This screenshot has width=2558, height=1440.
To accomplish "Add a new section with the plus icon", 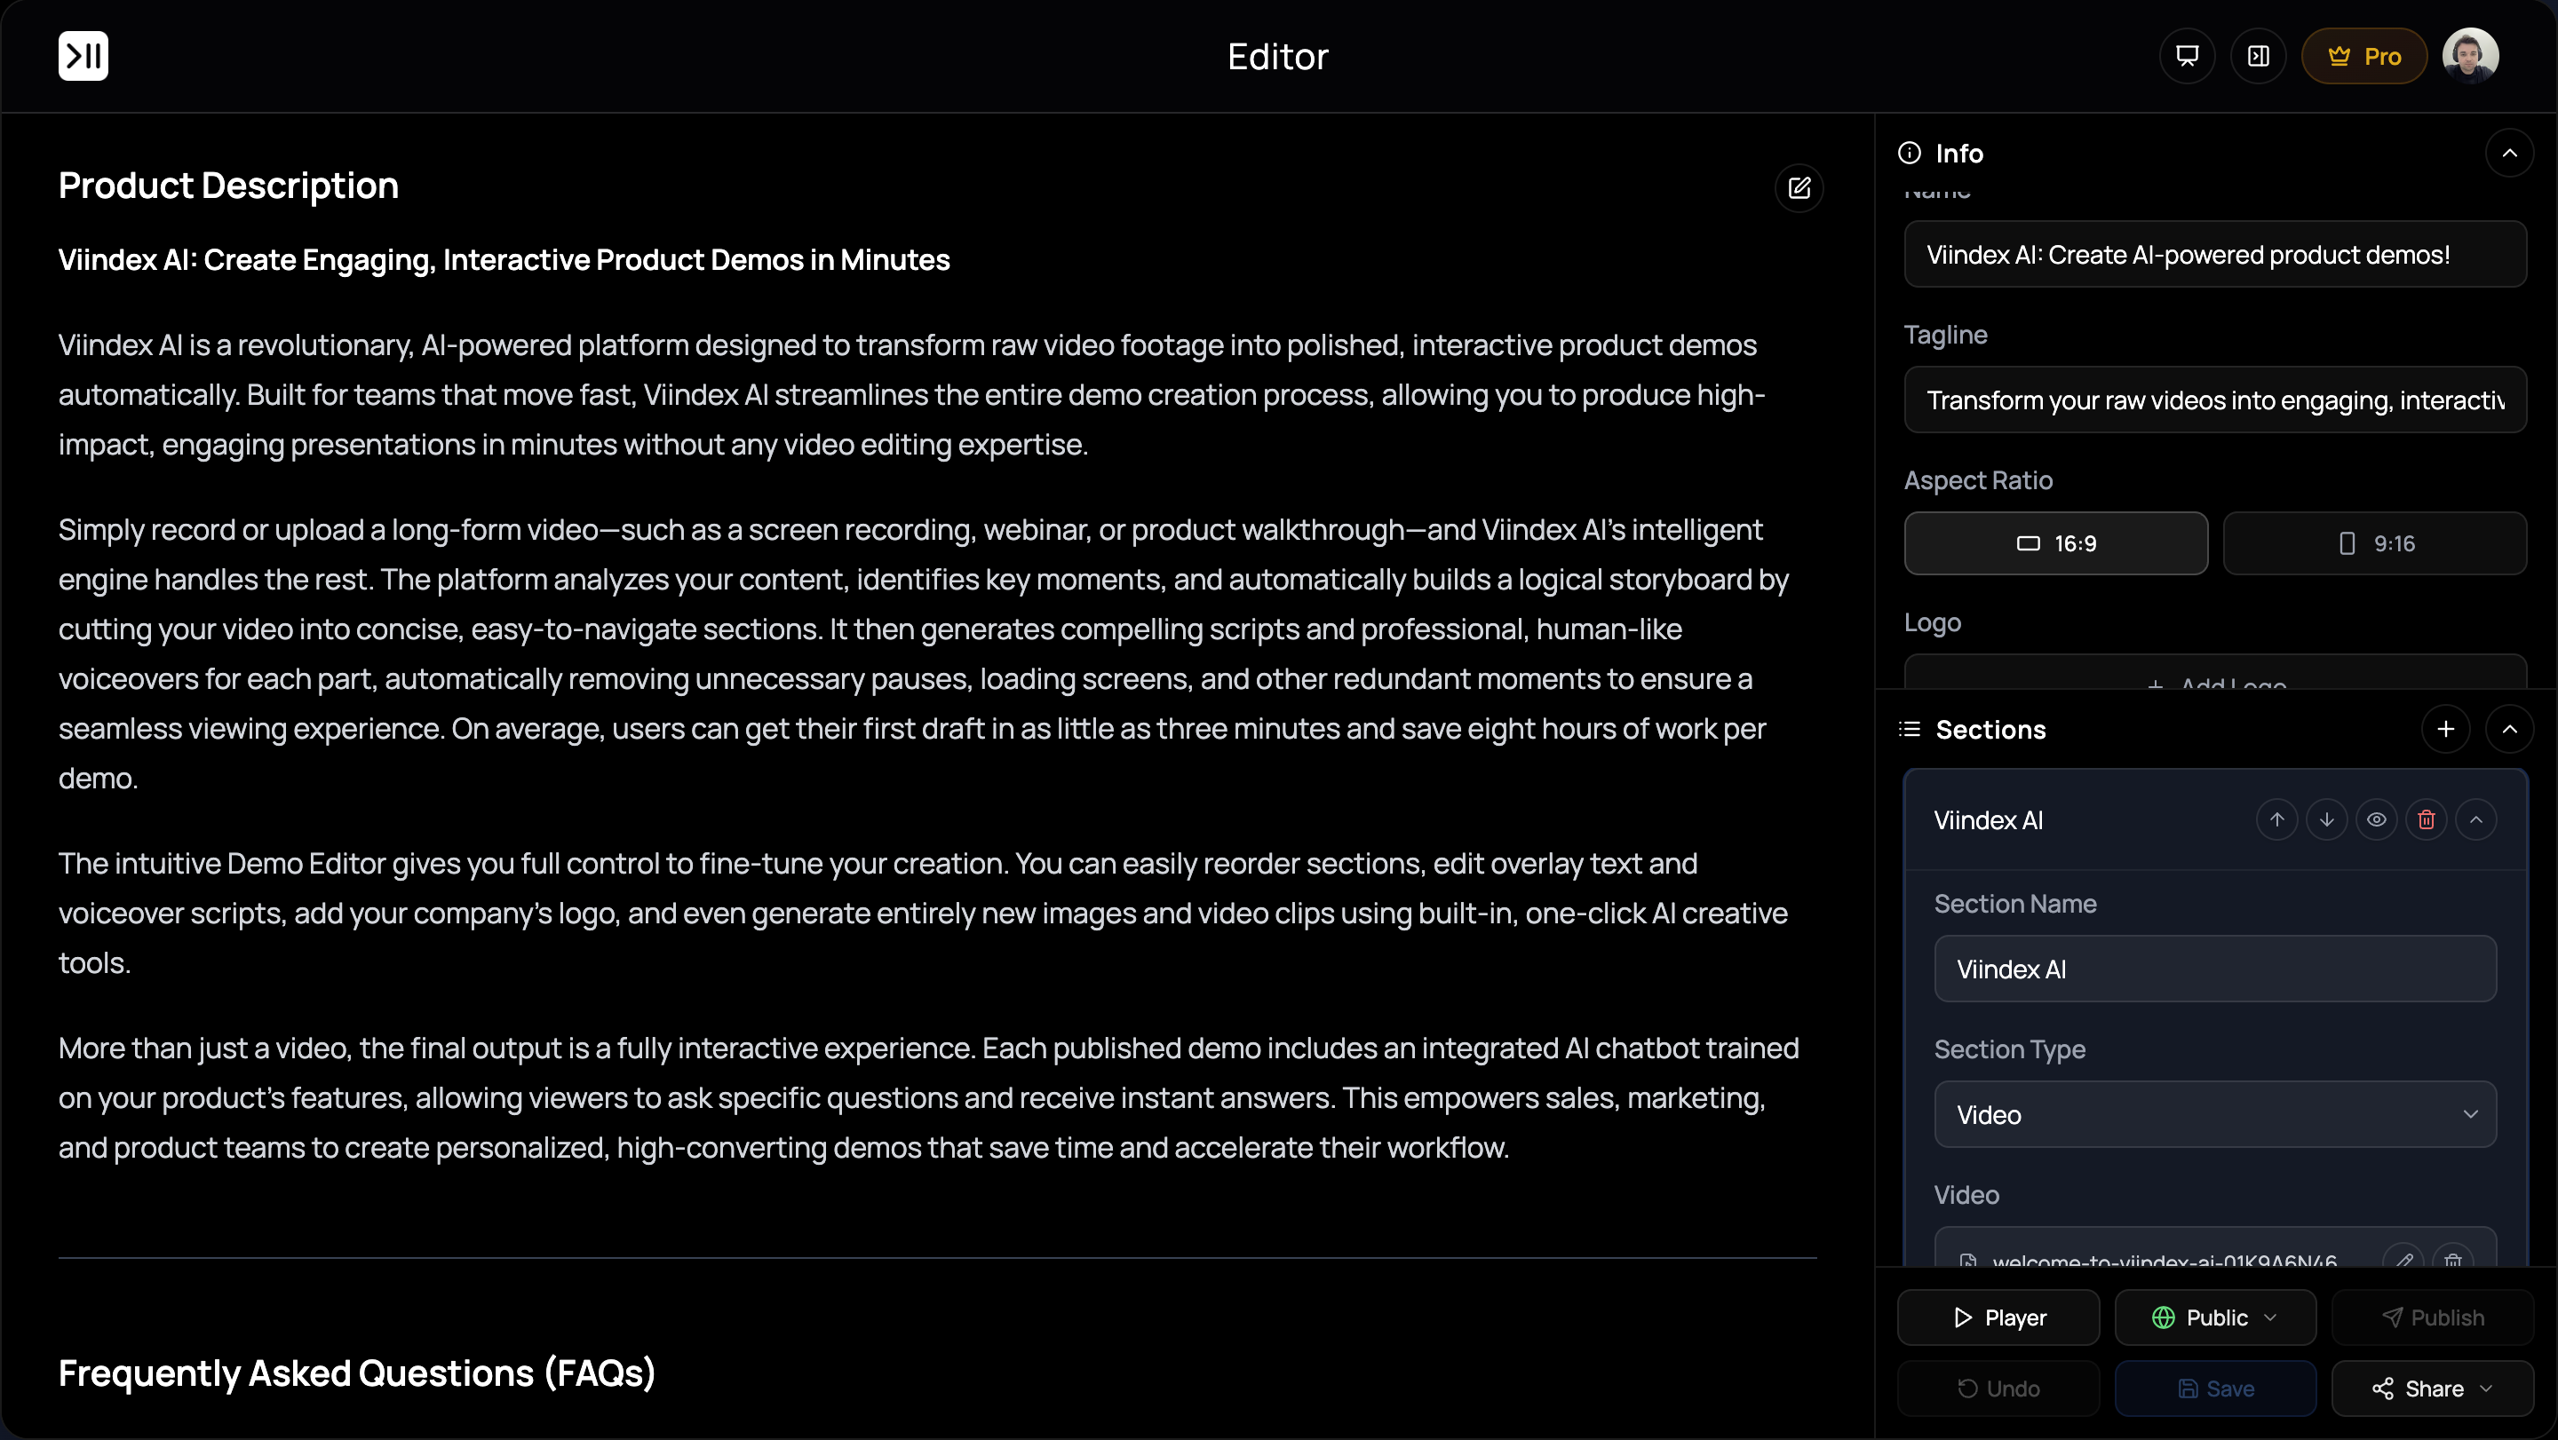I will coord(2446,730).
